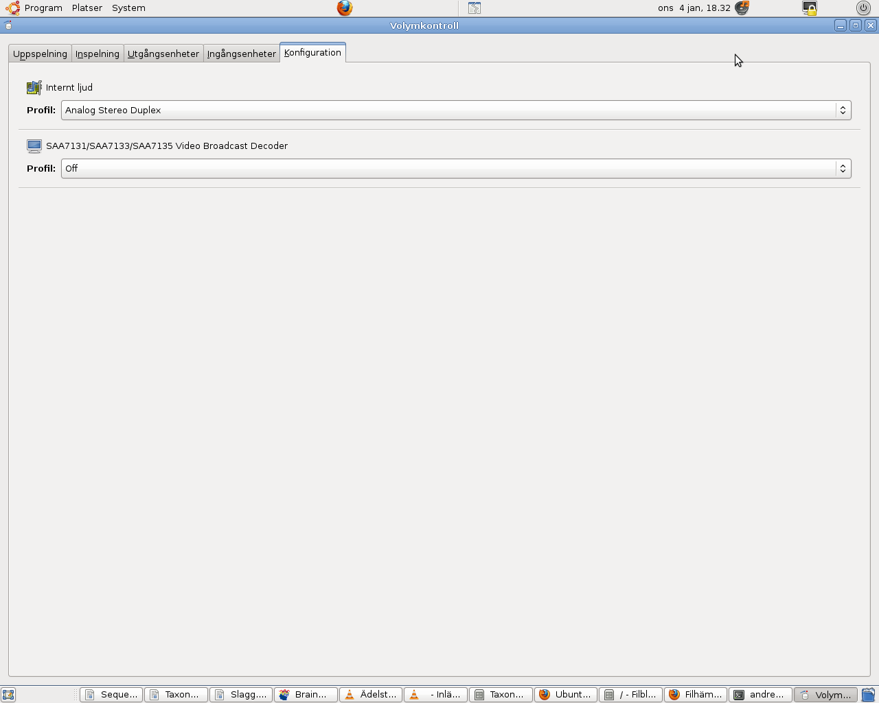
Task: Switch to the VLC - Inlä... taskbar window
Action: 435,695
